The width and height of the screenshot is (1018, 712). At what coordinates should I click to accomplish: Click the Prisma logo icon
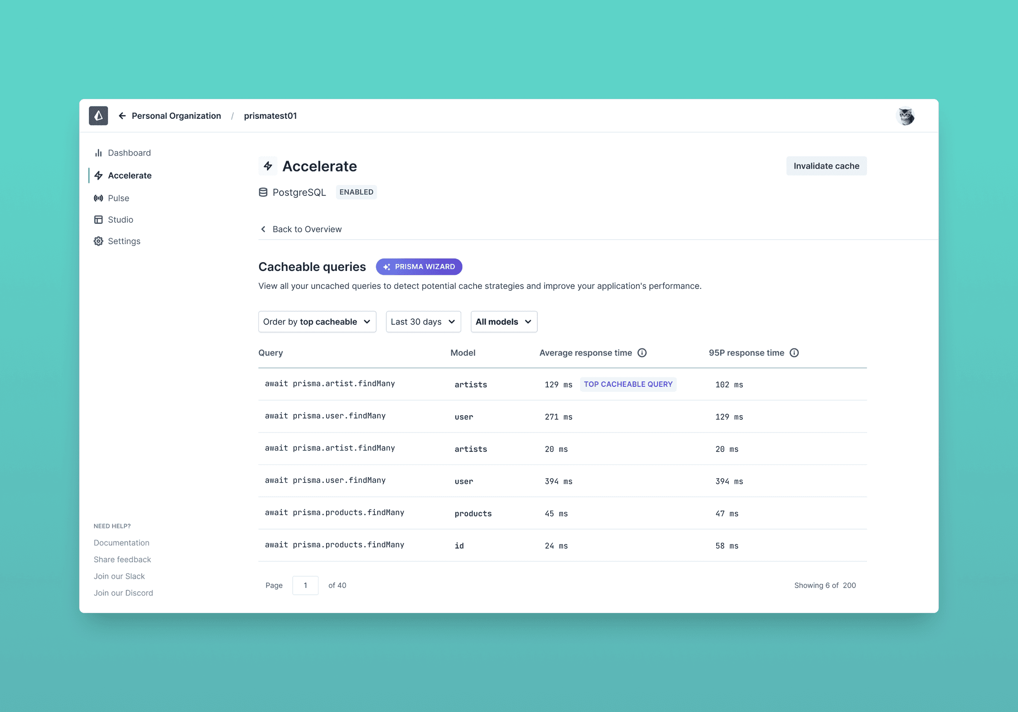coord(98,116)
